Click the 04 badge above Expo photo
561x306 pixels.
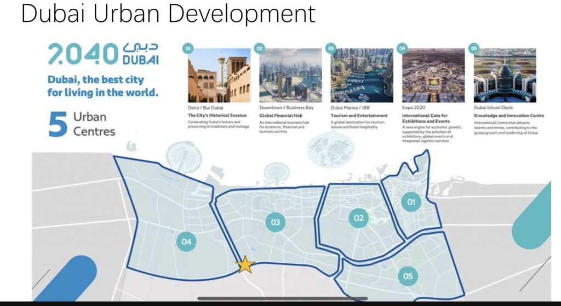pos(402,48)
